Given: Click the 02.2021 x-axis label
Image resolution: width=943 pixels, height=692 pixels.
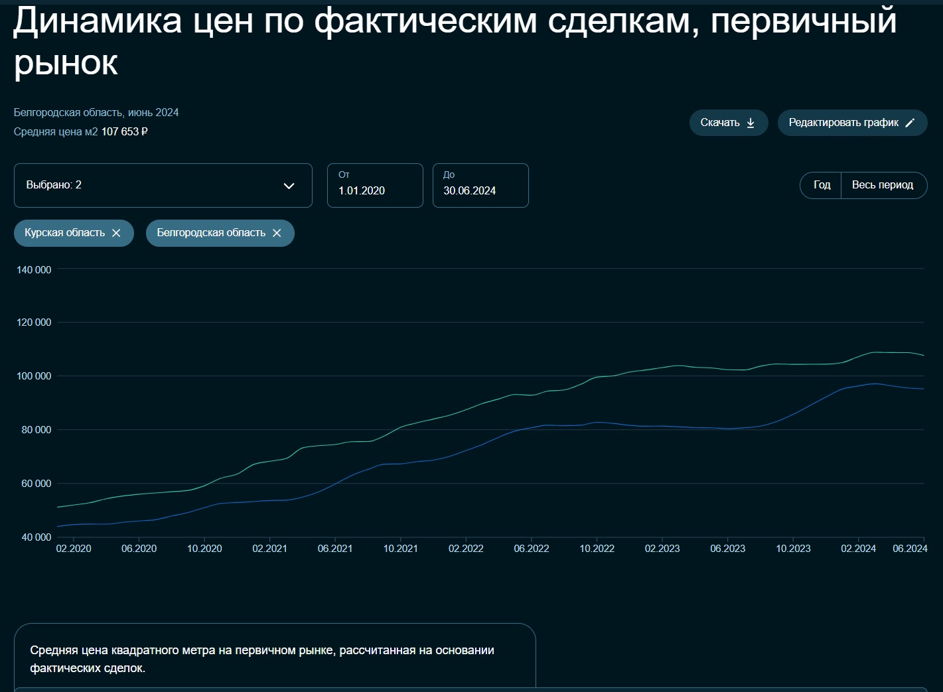Looking at the screenshot, I should (269, 549).
